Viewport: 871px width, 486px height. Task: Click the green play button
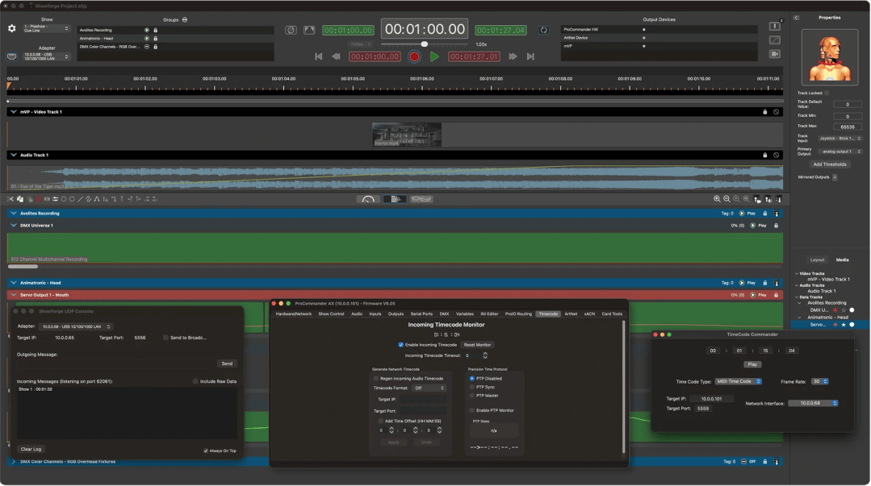[x=434, y=56]
